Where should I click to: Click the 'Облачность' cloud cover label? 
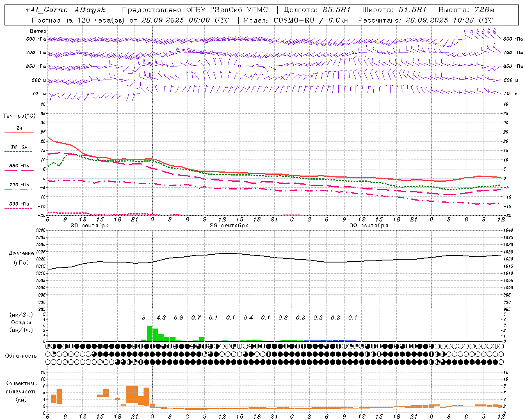click(21, 356)
